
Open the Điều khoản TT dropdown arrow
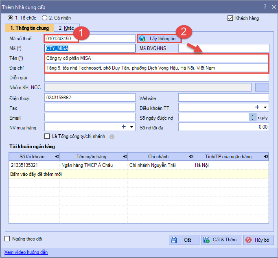(265, 108)
